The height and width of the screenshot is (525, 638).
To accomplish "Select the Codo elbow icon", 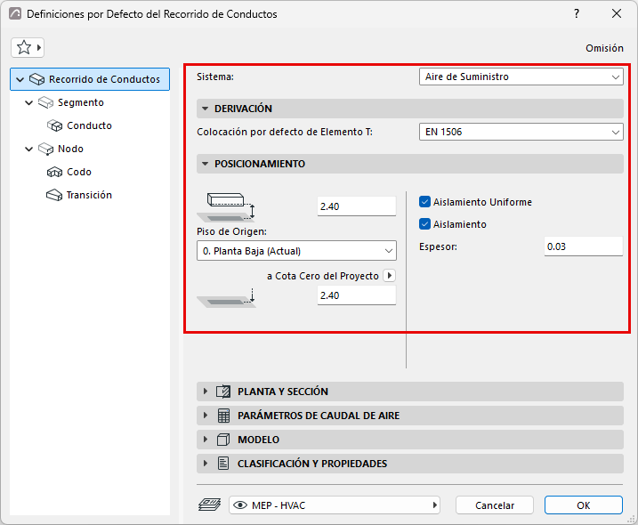I will pos(54,172).
